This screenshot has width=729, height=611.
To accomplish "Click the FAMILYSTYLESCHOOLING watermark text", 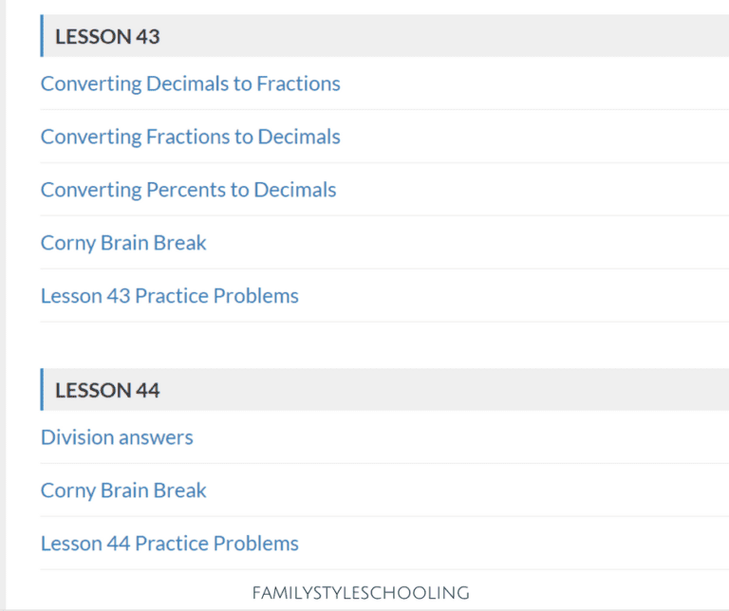I will click(361, 593).
